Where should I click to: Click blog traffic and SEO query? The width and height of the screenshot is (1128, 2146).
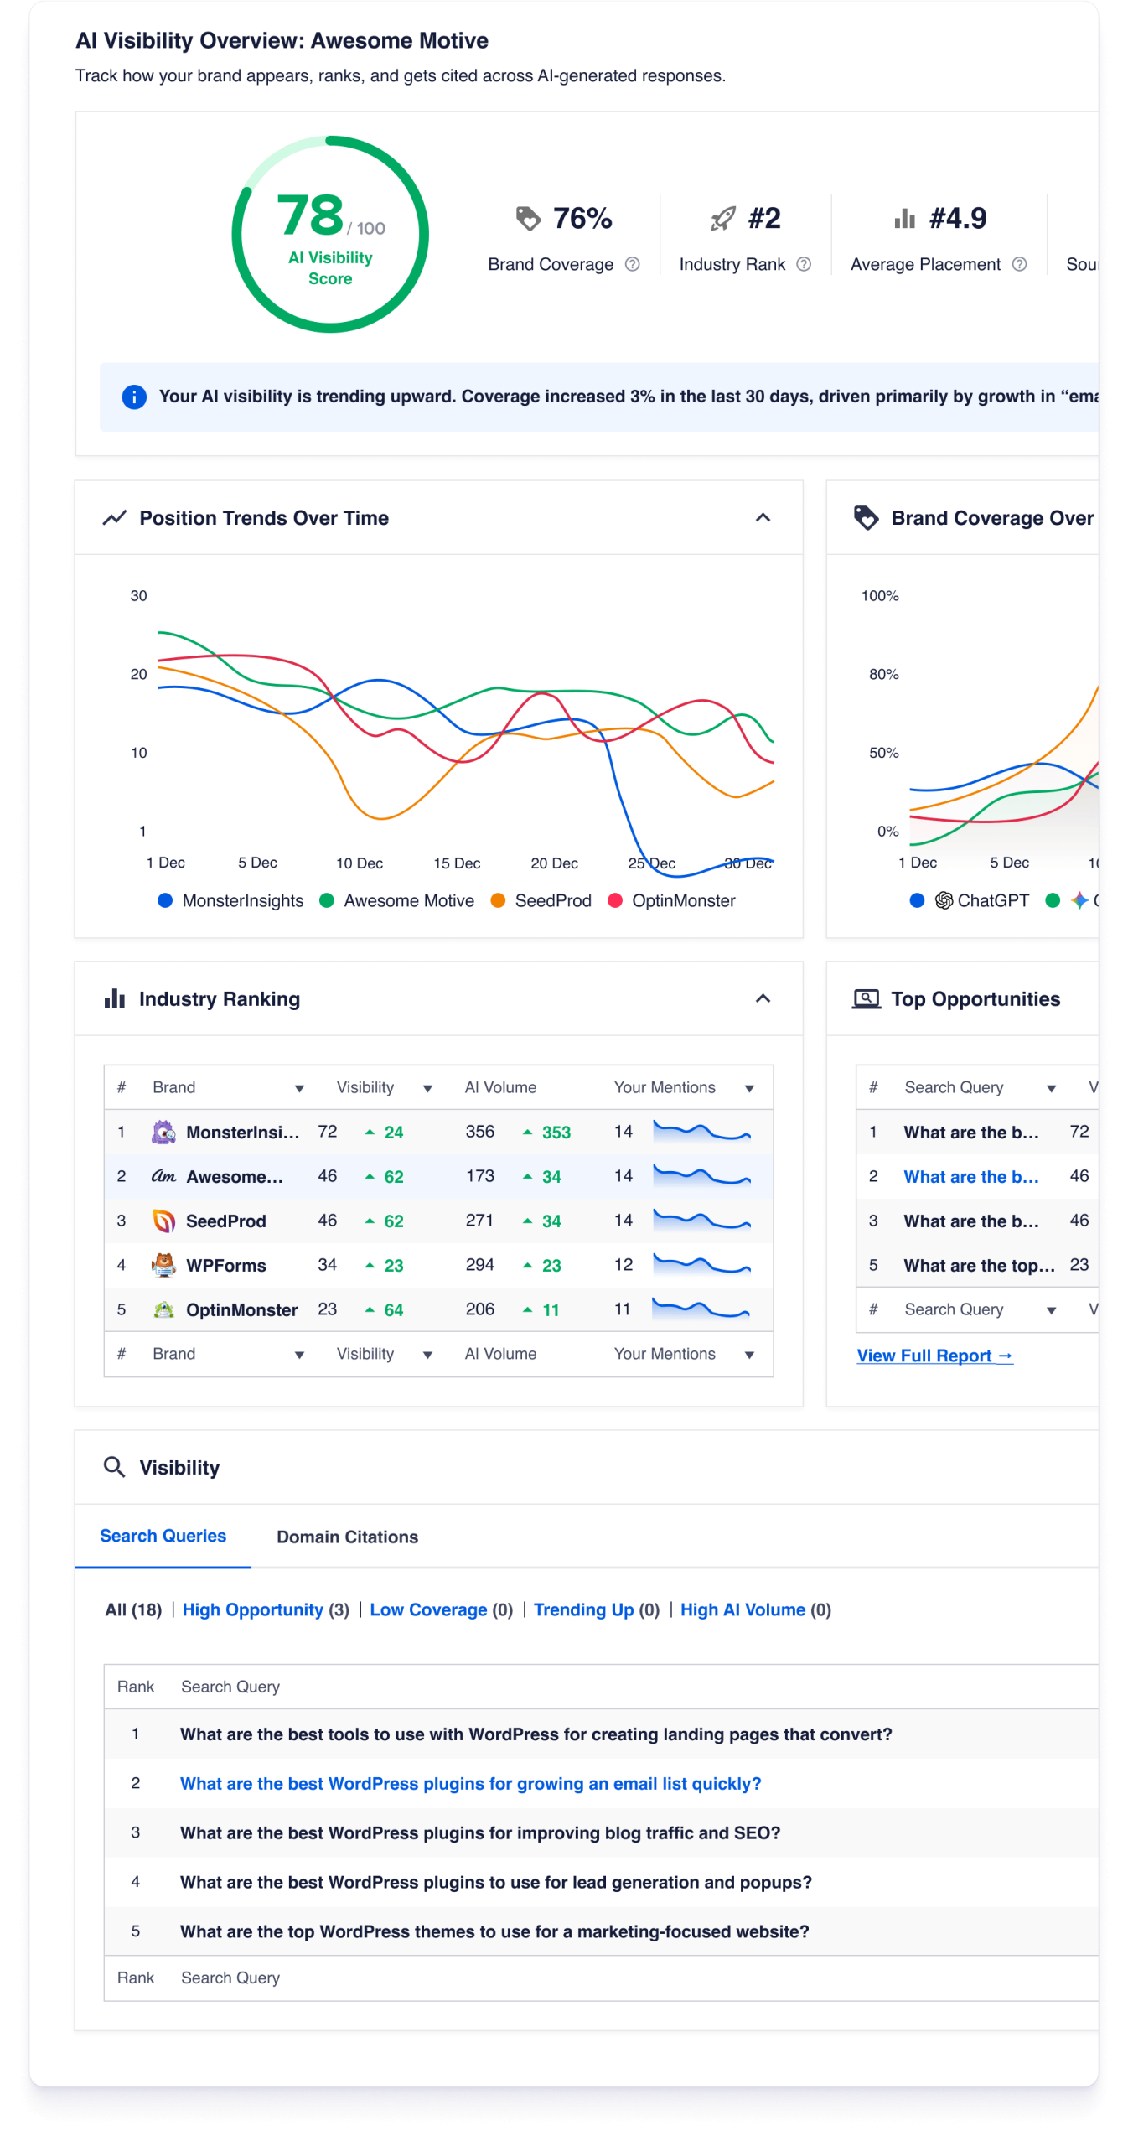(x=479, y=1832)
